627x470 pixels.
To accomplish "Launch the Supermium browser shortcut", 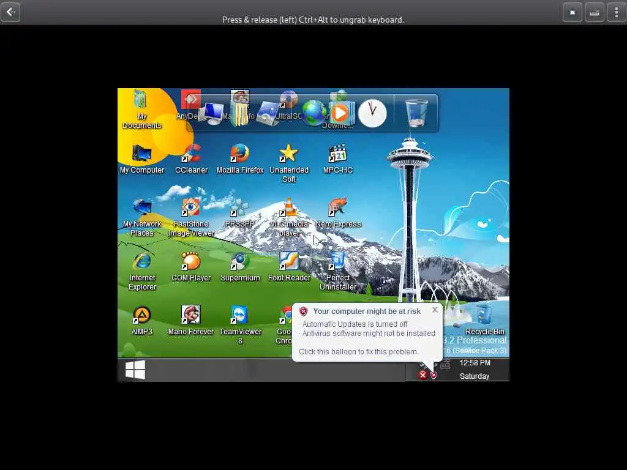I will point(240,267).
